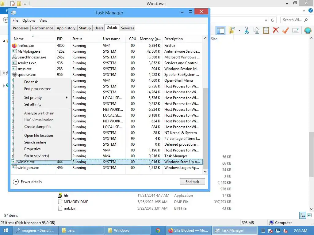The image size is (314, 235).
Task: Click the red X Delete icon in Explorer
Action: pyautogui.click(x=276, y=30)
